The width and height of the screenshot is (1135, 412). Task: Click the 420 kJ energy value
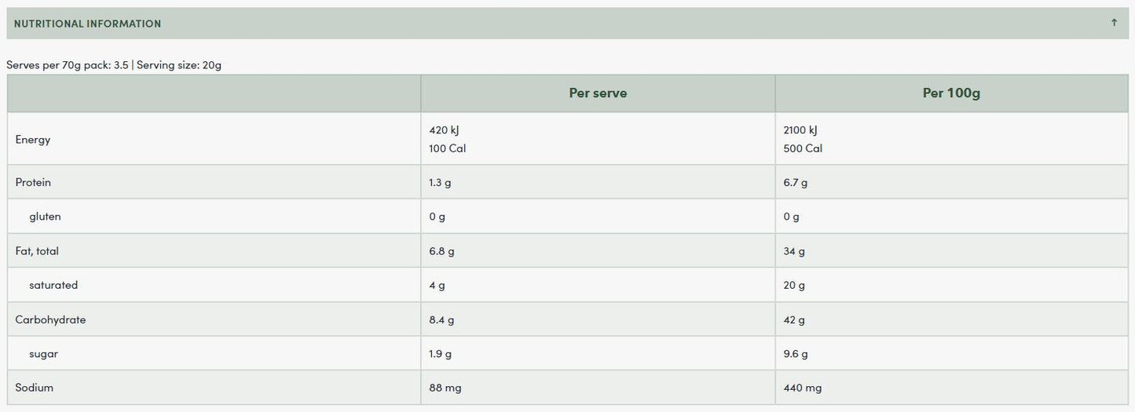442,130
